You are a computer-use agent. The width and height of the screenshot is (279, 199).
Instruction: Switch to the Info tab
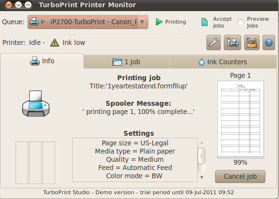point(42,61)
